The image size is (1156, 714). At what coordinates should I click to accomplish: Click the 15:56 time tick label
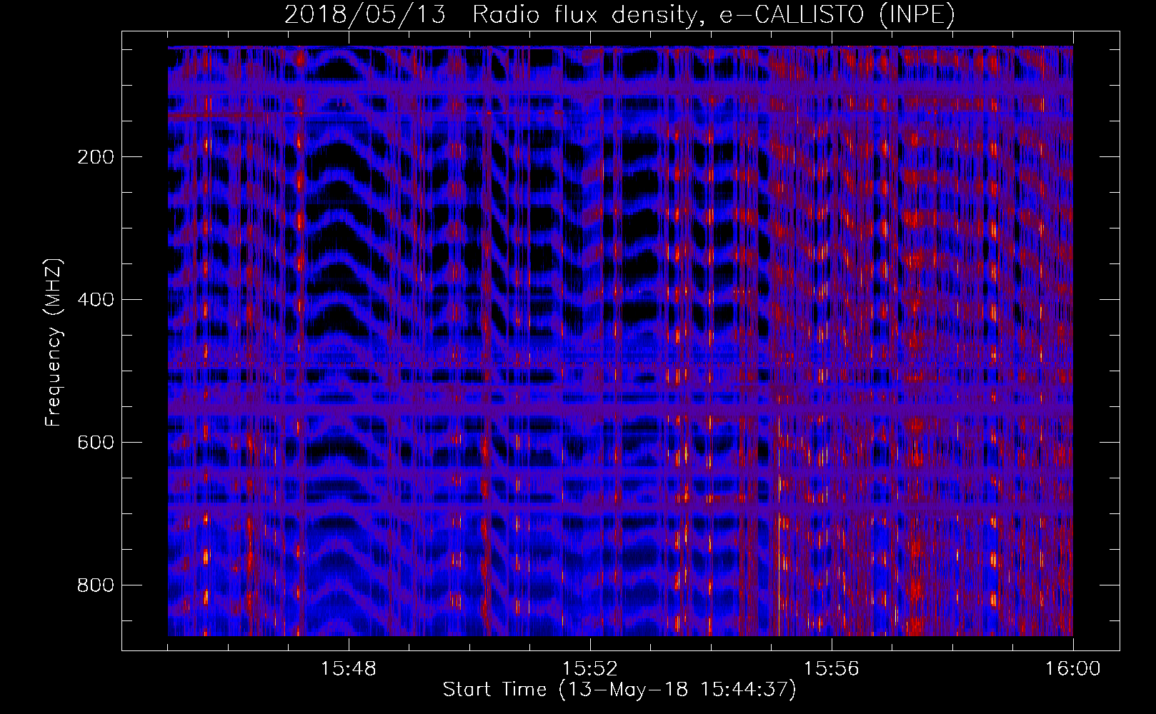point(832,669)
